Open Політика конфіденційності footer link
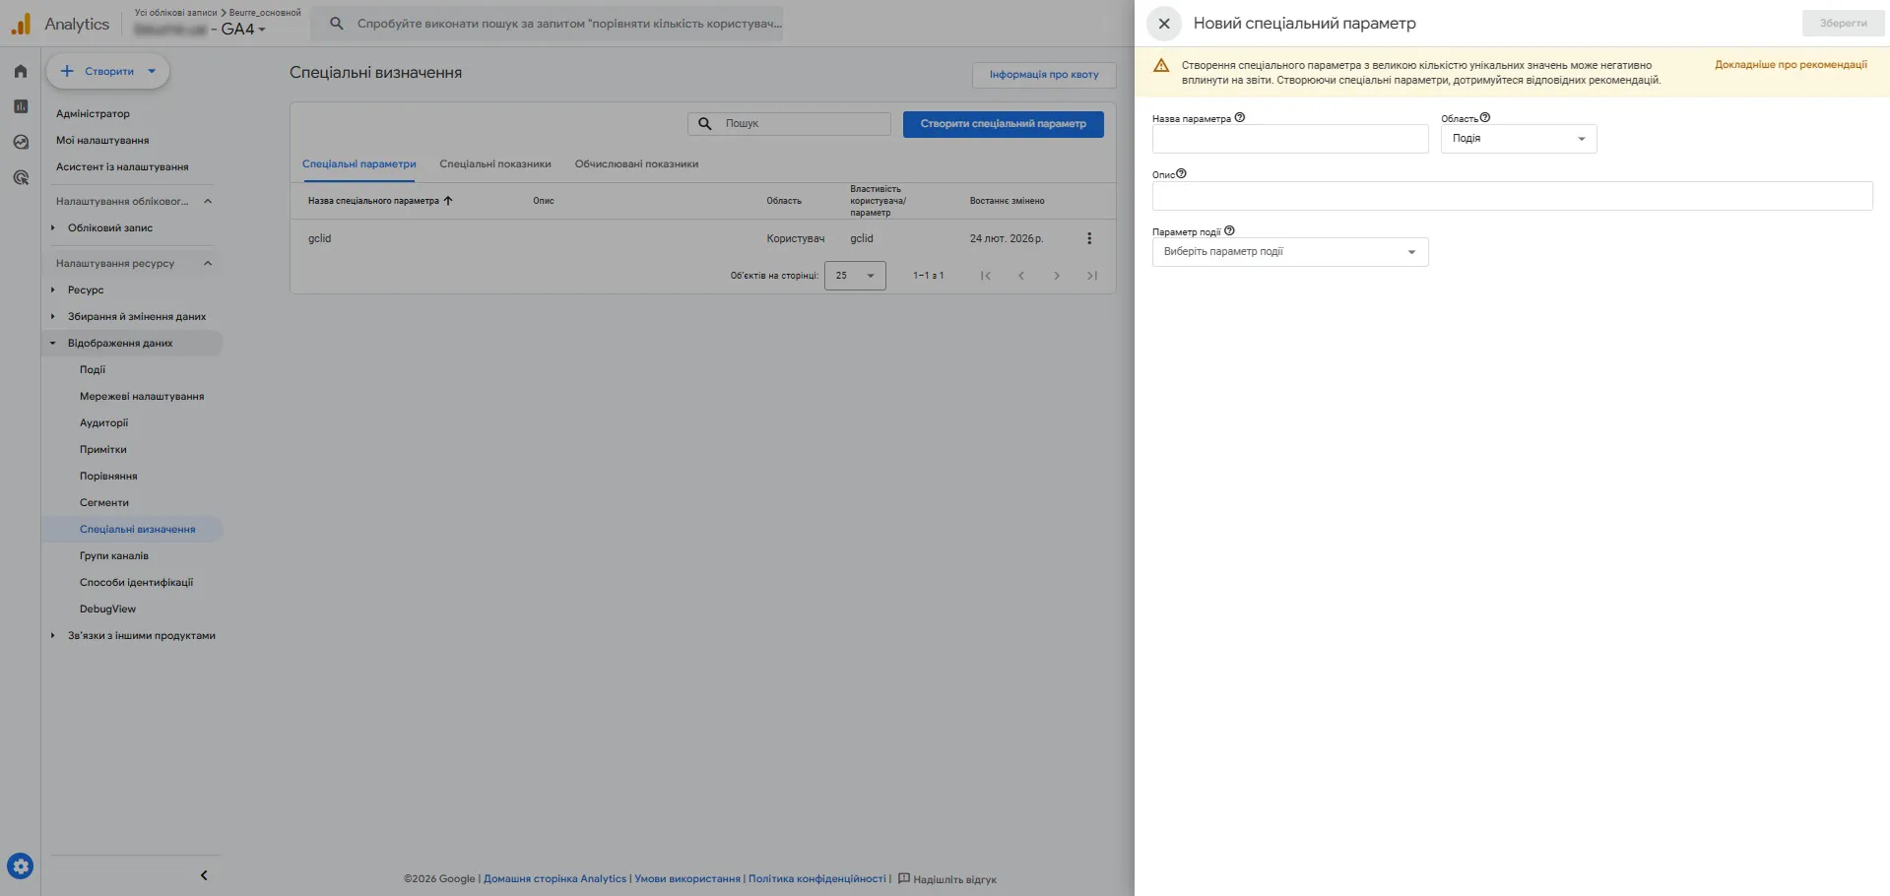The width and height of the screenshot is (1890, 896). [x=816, y=878]
